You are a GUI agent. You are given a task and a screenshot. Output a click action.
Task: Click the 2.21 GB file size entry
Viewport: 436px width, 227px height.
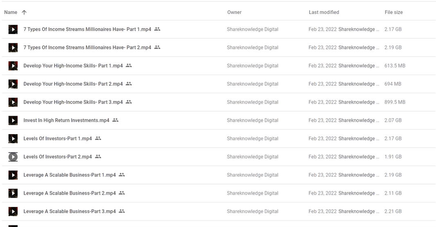tap(393, 211)
